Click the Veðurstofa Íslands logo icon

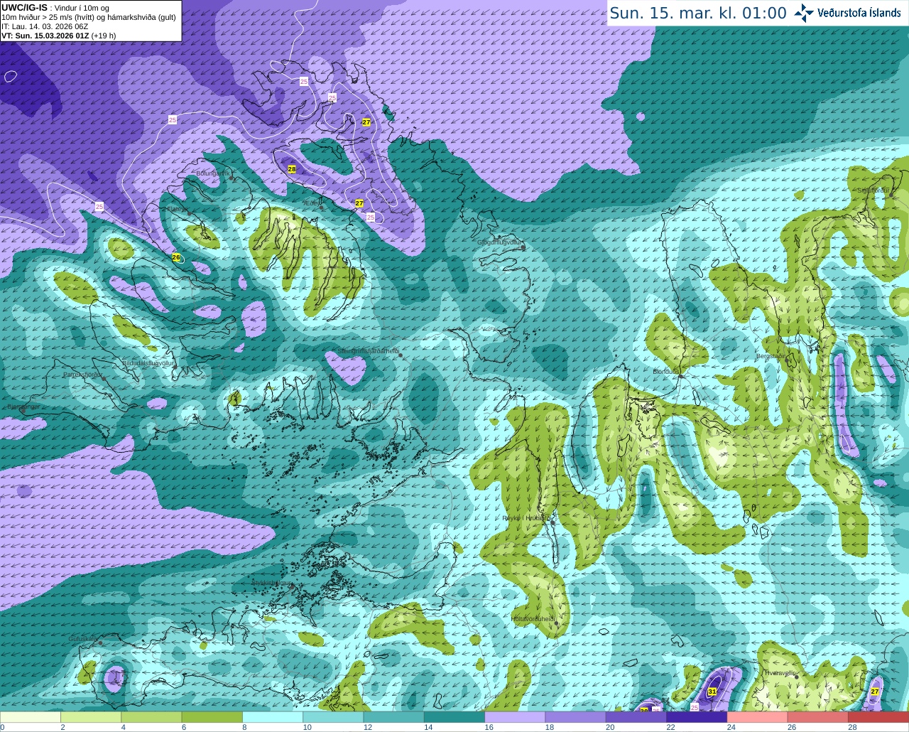click(803, 13)
